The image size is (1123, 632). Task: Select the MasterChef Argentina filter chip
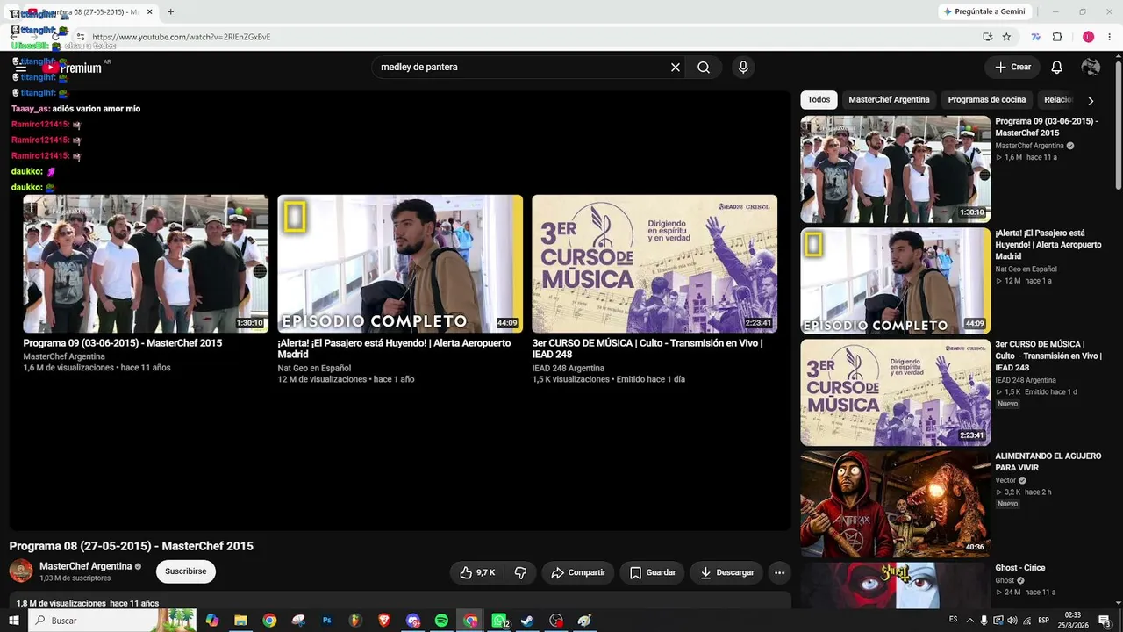889,100
